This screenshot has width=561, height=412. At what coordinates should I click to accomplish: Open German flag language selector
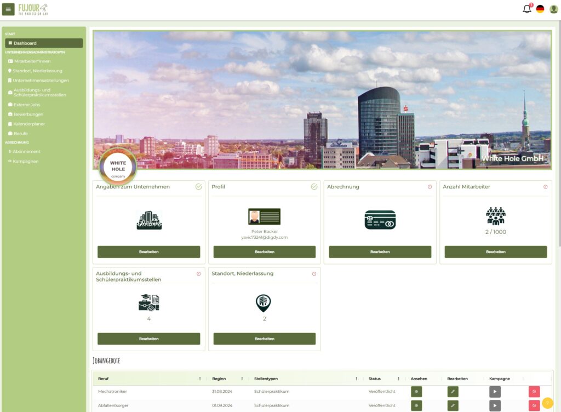coord(540,9)
